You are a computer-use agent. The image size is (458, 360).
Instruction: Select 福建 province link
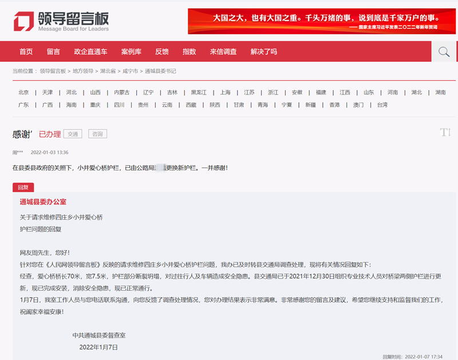[321, 92]
